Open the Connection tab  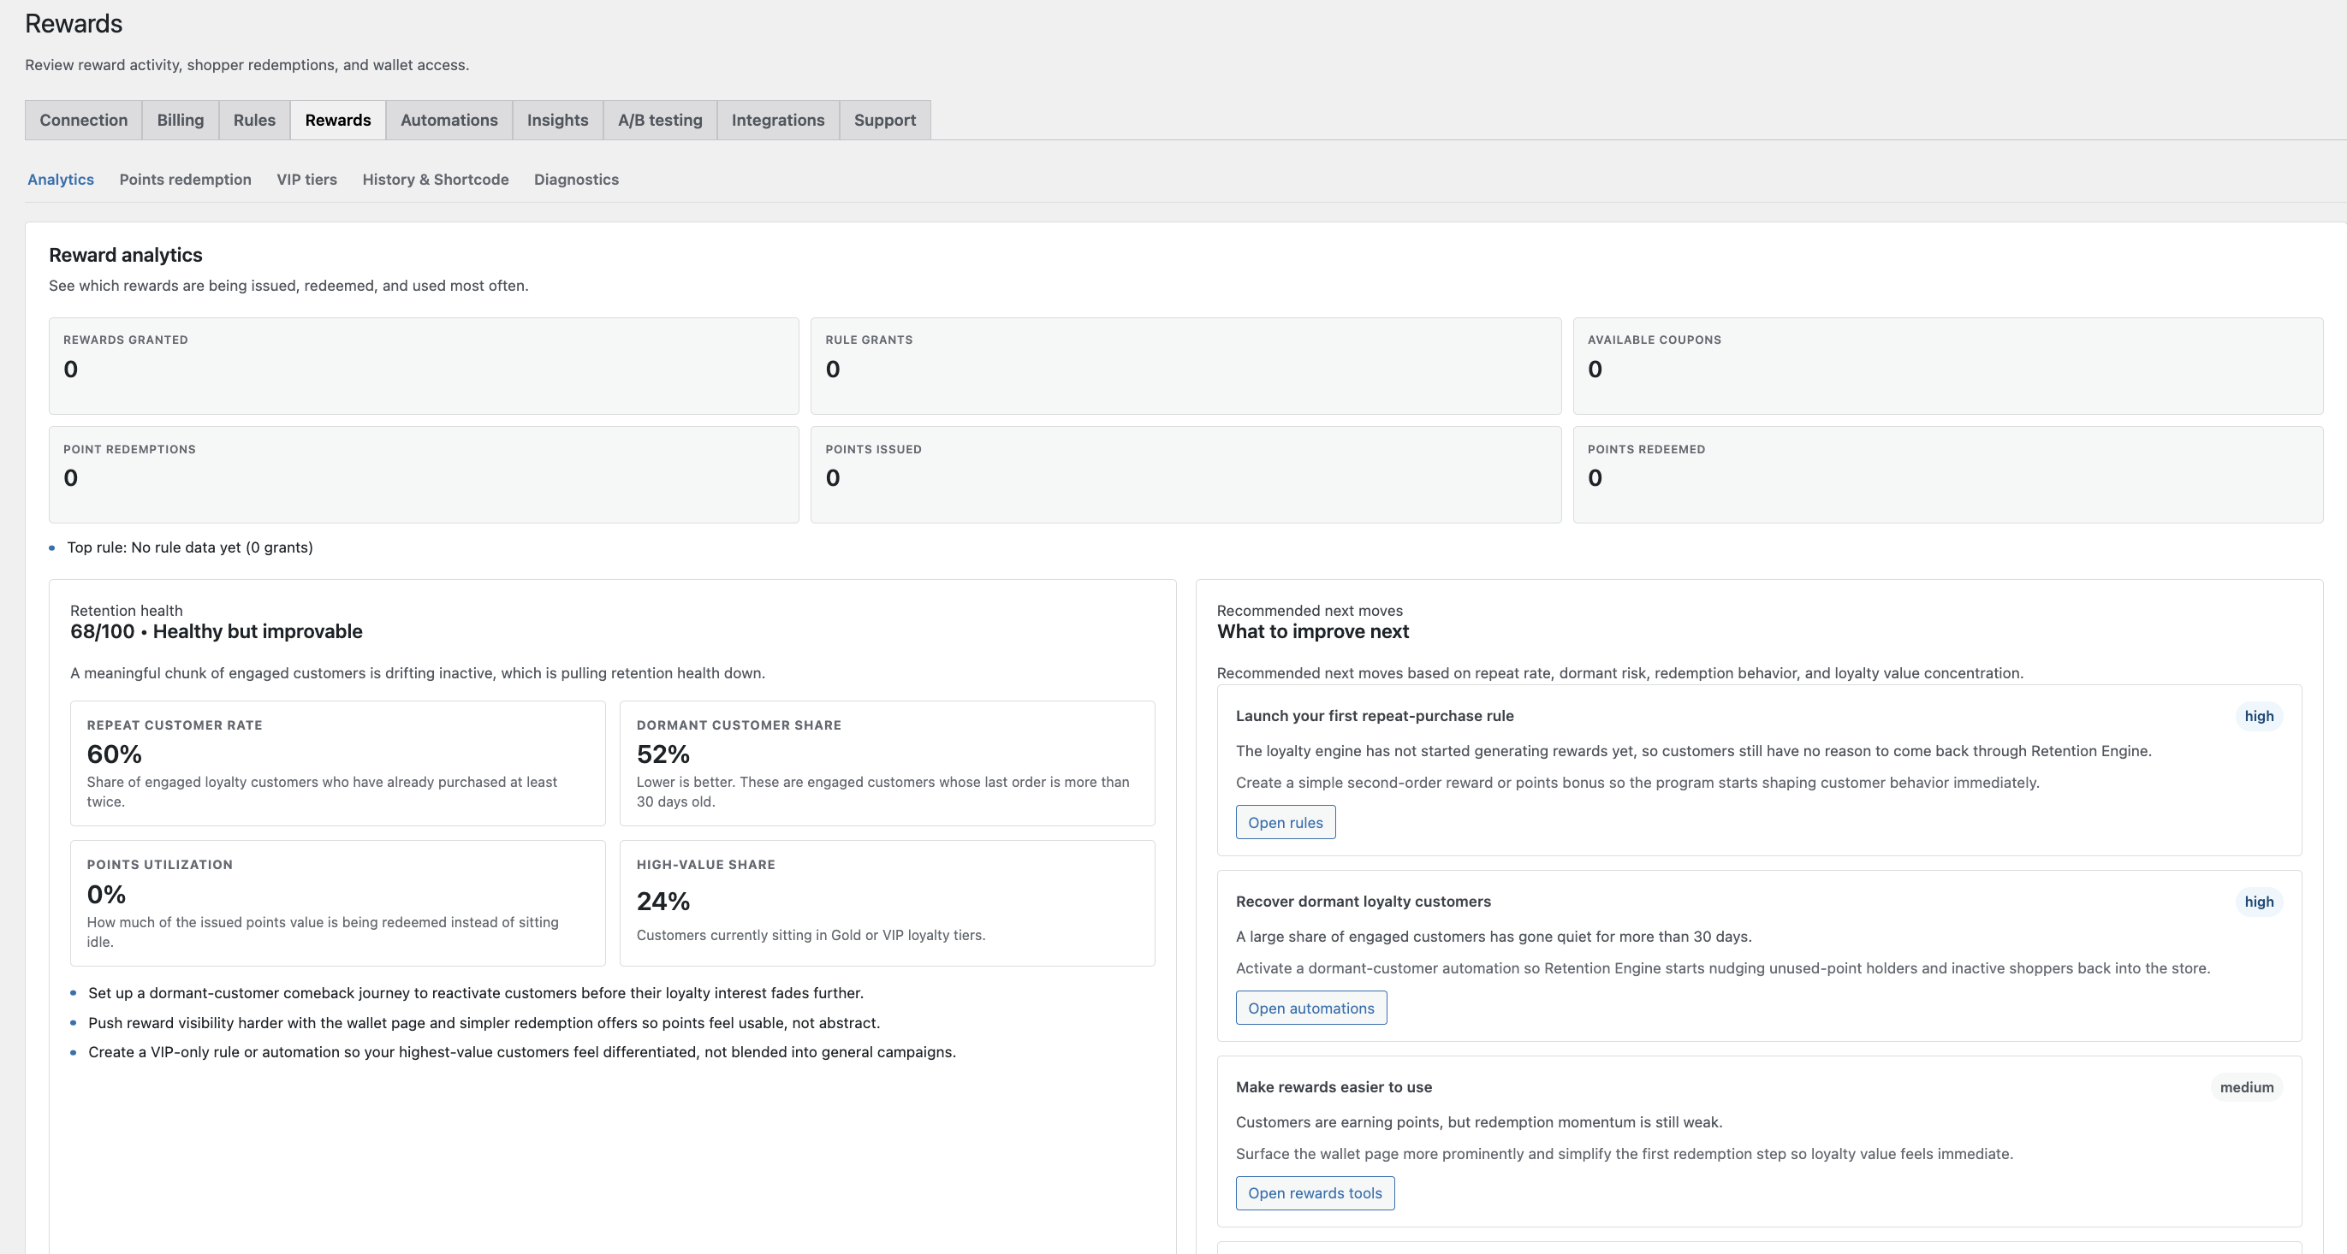[x=83, y=121]
